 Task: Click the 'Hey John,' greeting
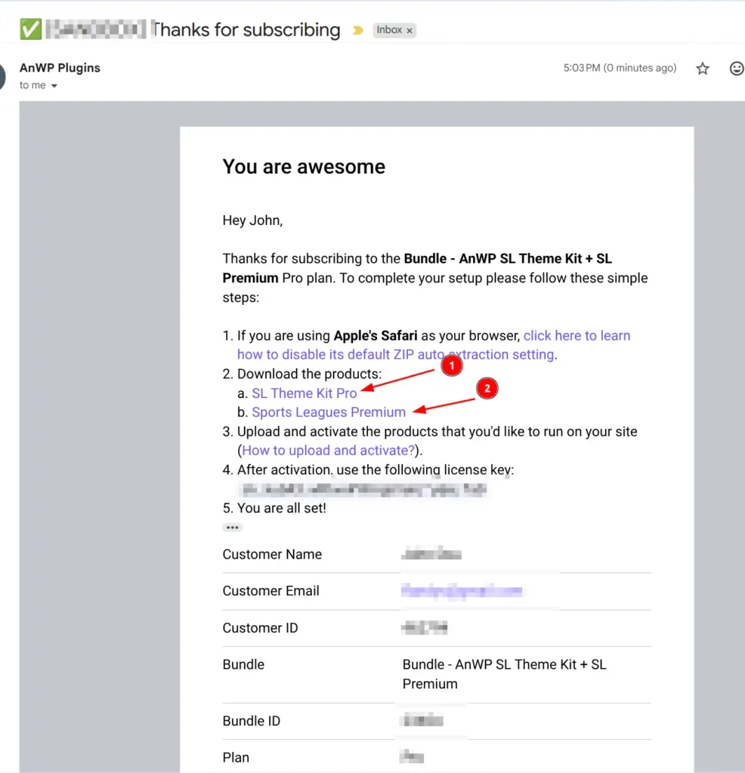coord(252,220)
